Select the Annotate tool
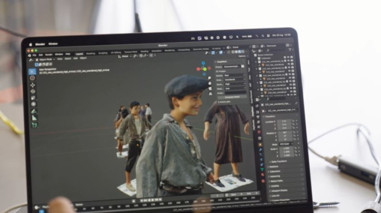This screenshot has height=213, width=381. coord(34,112)
